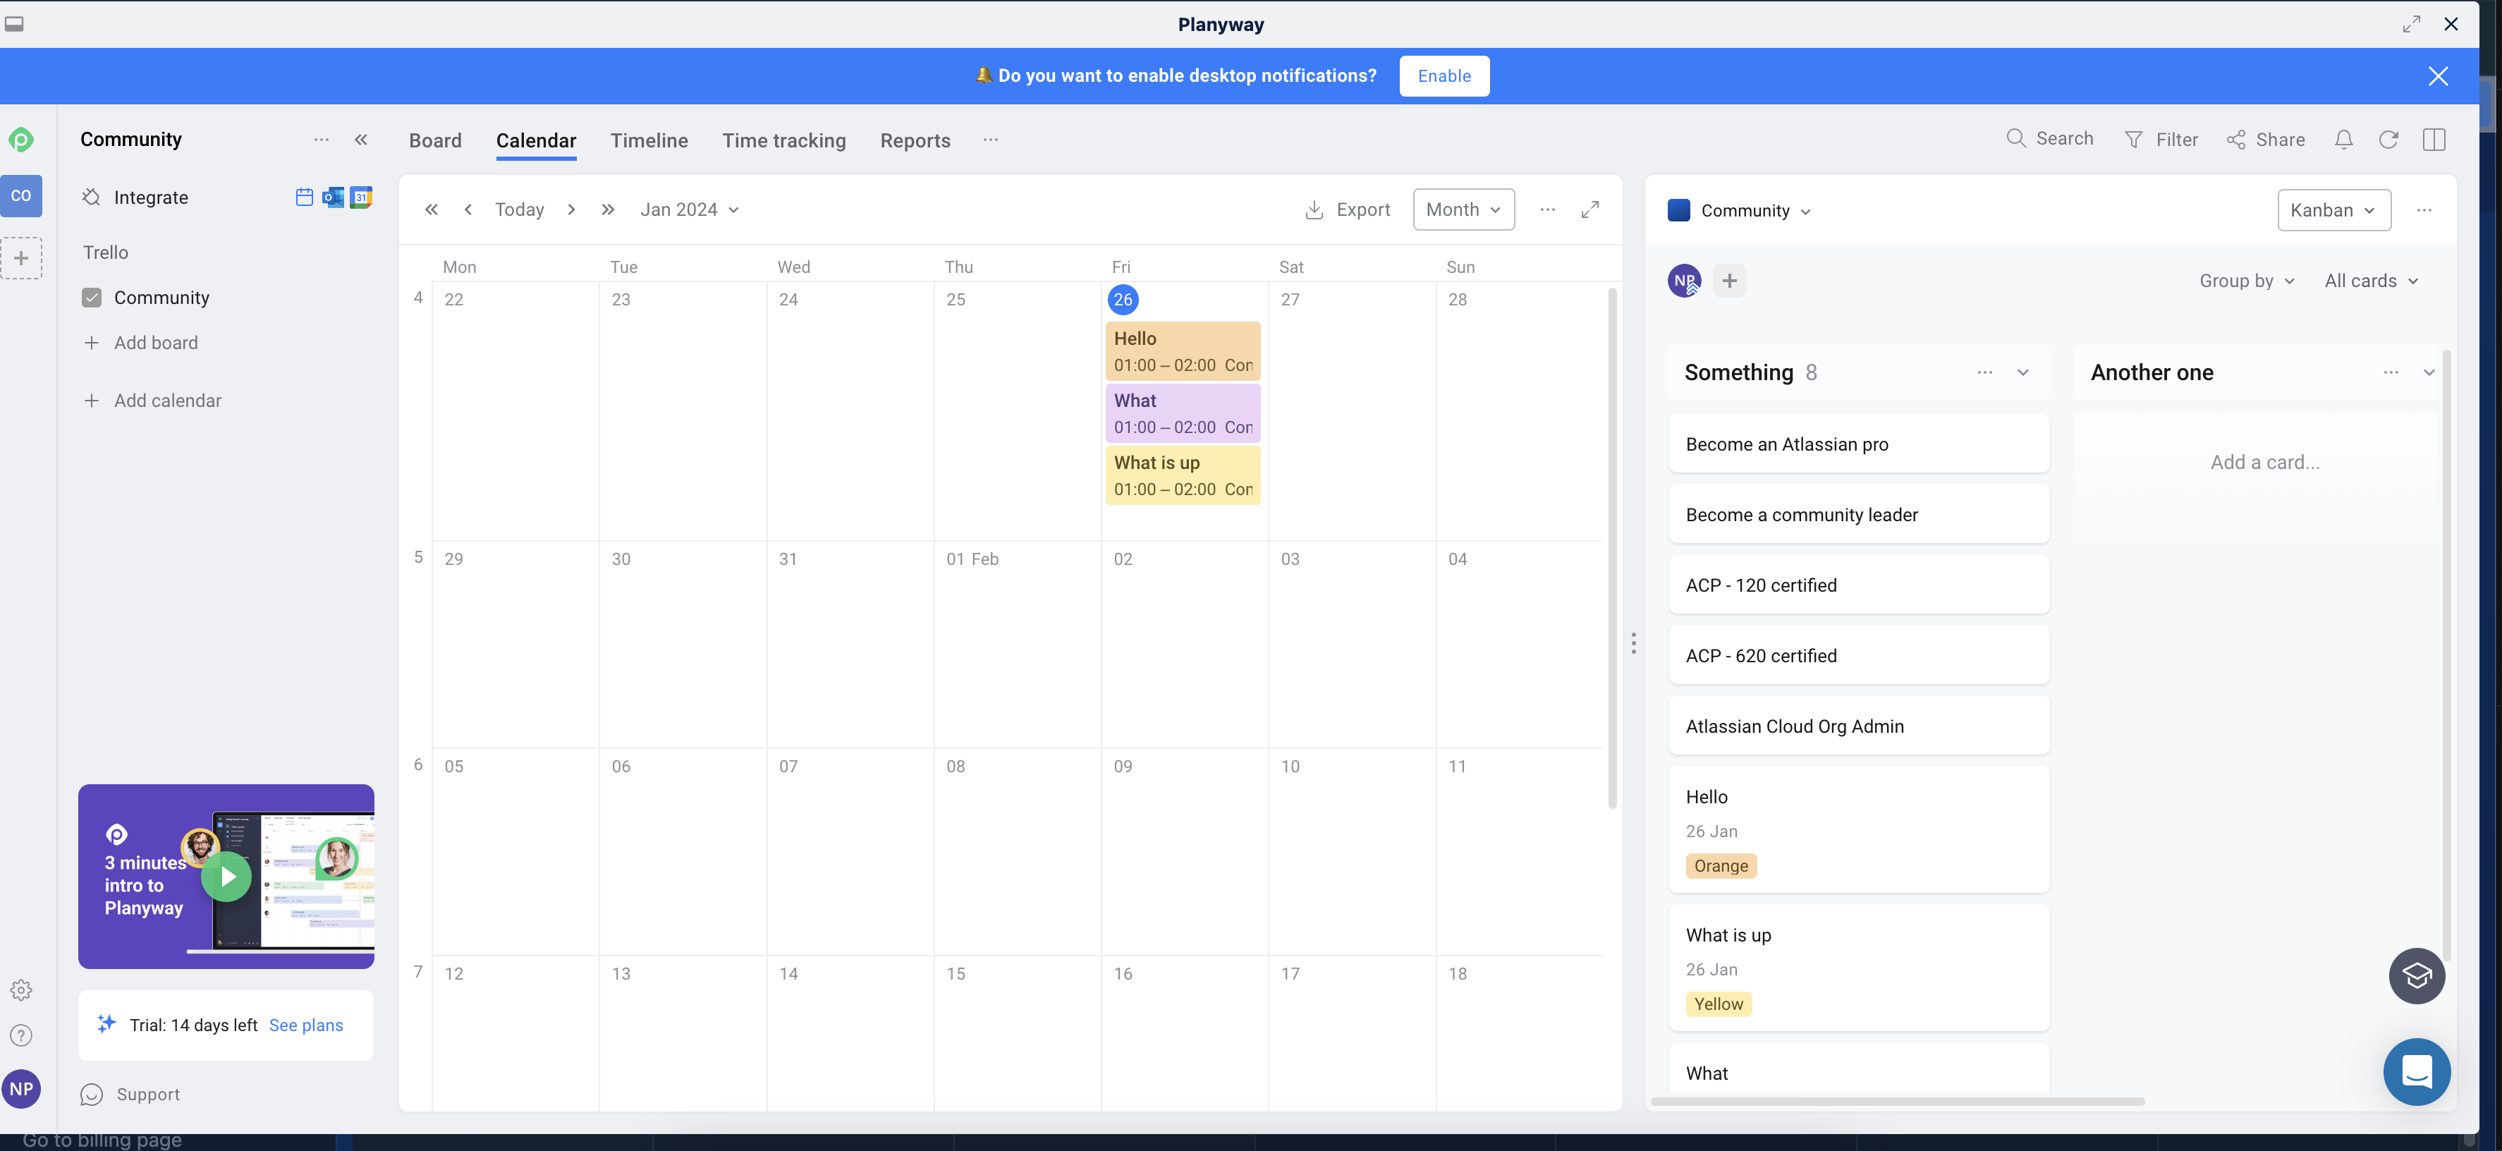This screenshot has width=2502, height=1151.
Task: Open See plans from the trial banner
Action: click(305, 1025)
